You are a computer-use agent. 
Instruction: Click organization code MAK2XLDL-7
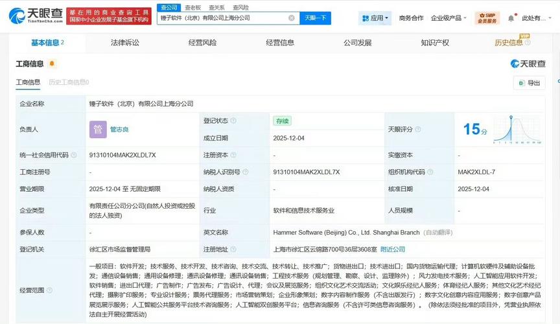click(x=476, y=172)
